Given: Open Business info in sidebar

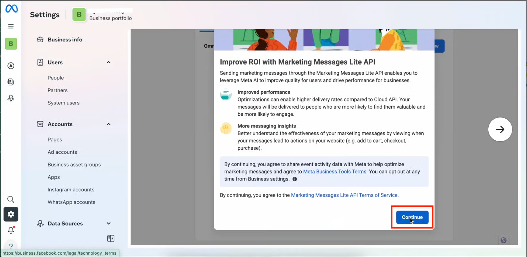Looking at the screenshot, I should click(x=65, y=40).
